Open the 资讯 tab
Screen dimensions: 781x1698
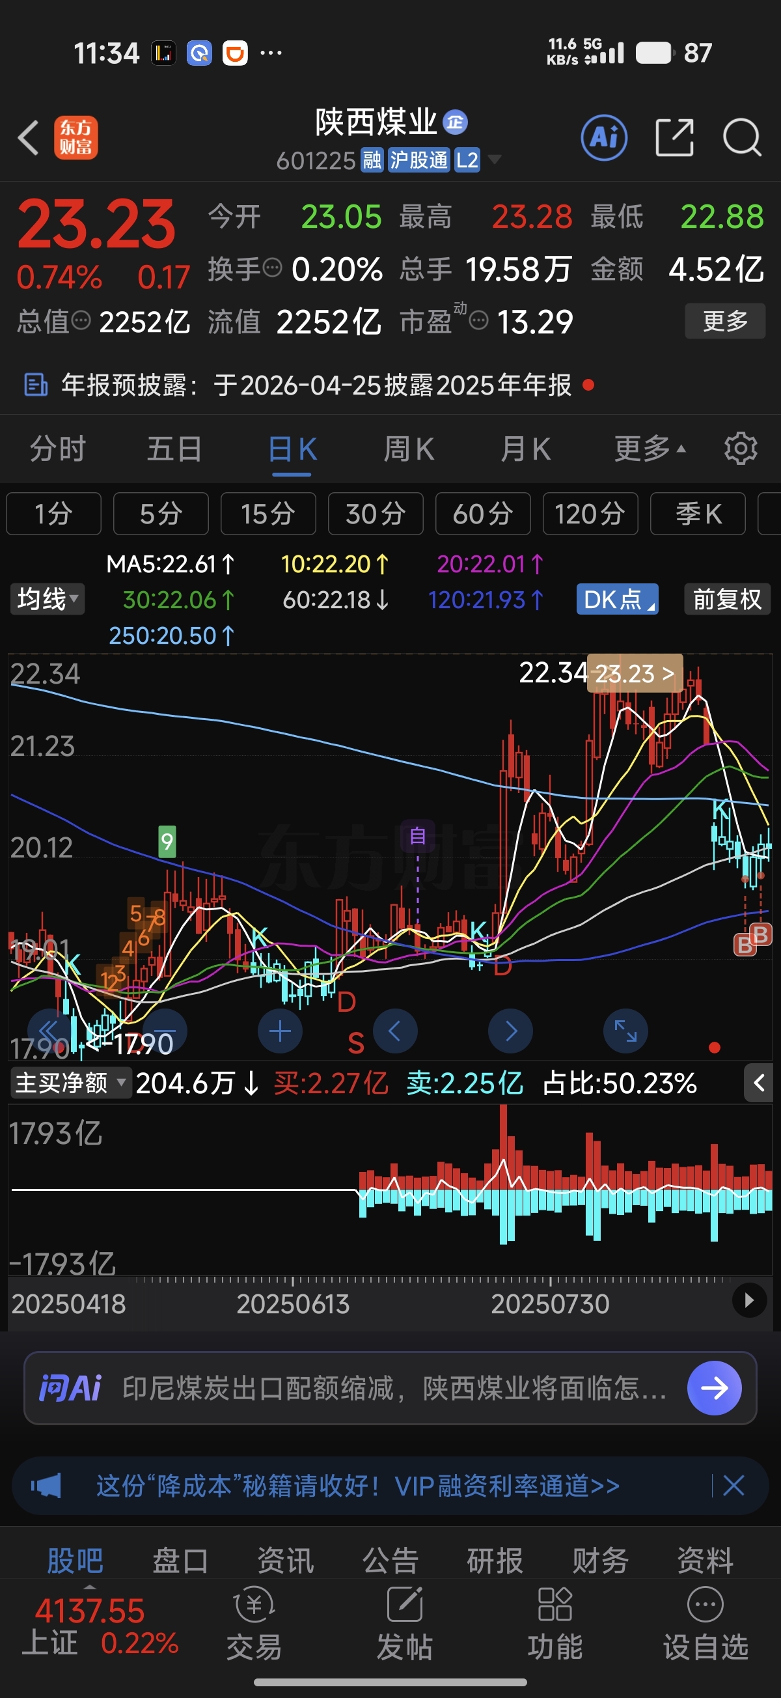click(x=285, y=1560)
